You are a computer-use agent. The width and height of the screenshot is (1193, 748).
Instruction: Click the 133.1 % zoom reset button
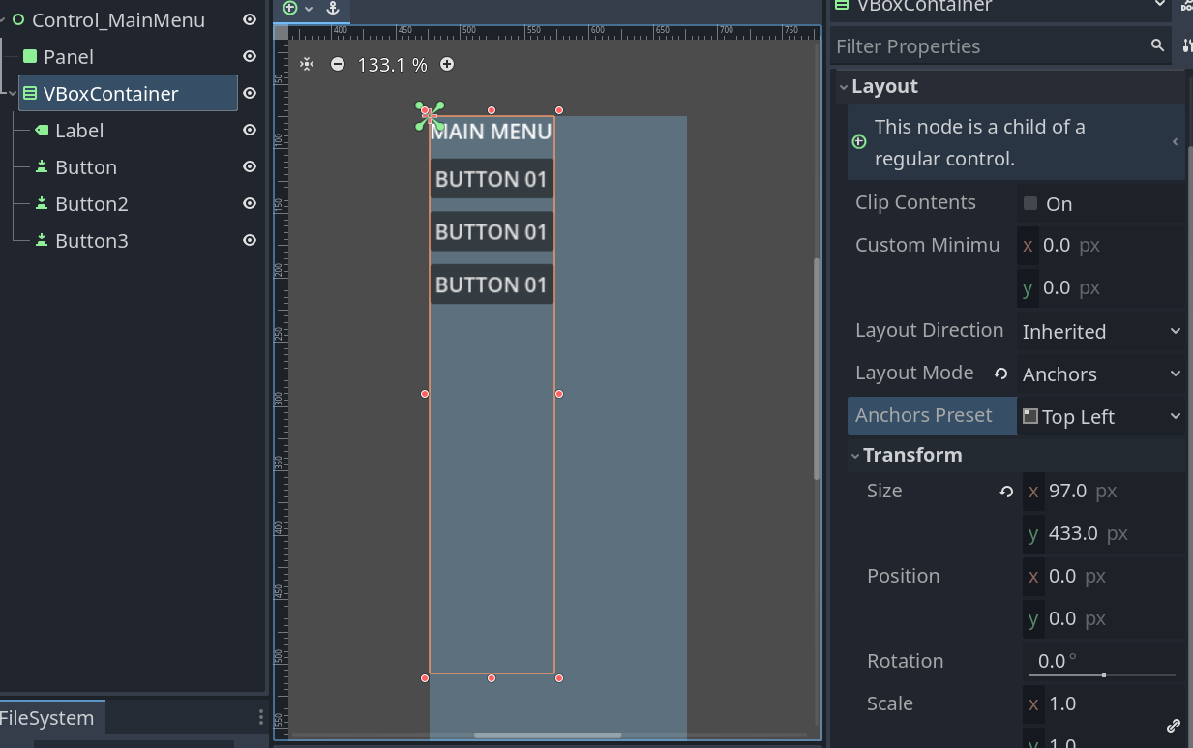pyautogui.click(x=392, y=65)
